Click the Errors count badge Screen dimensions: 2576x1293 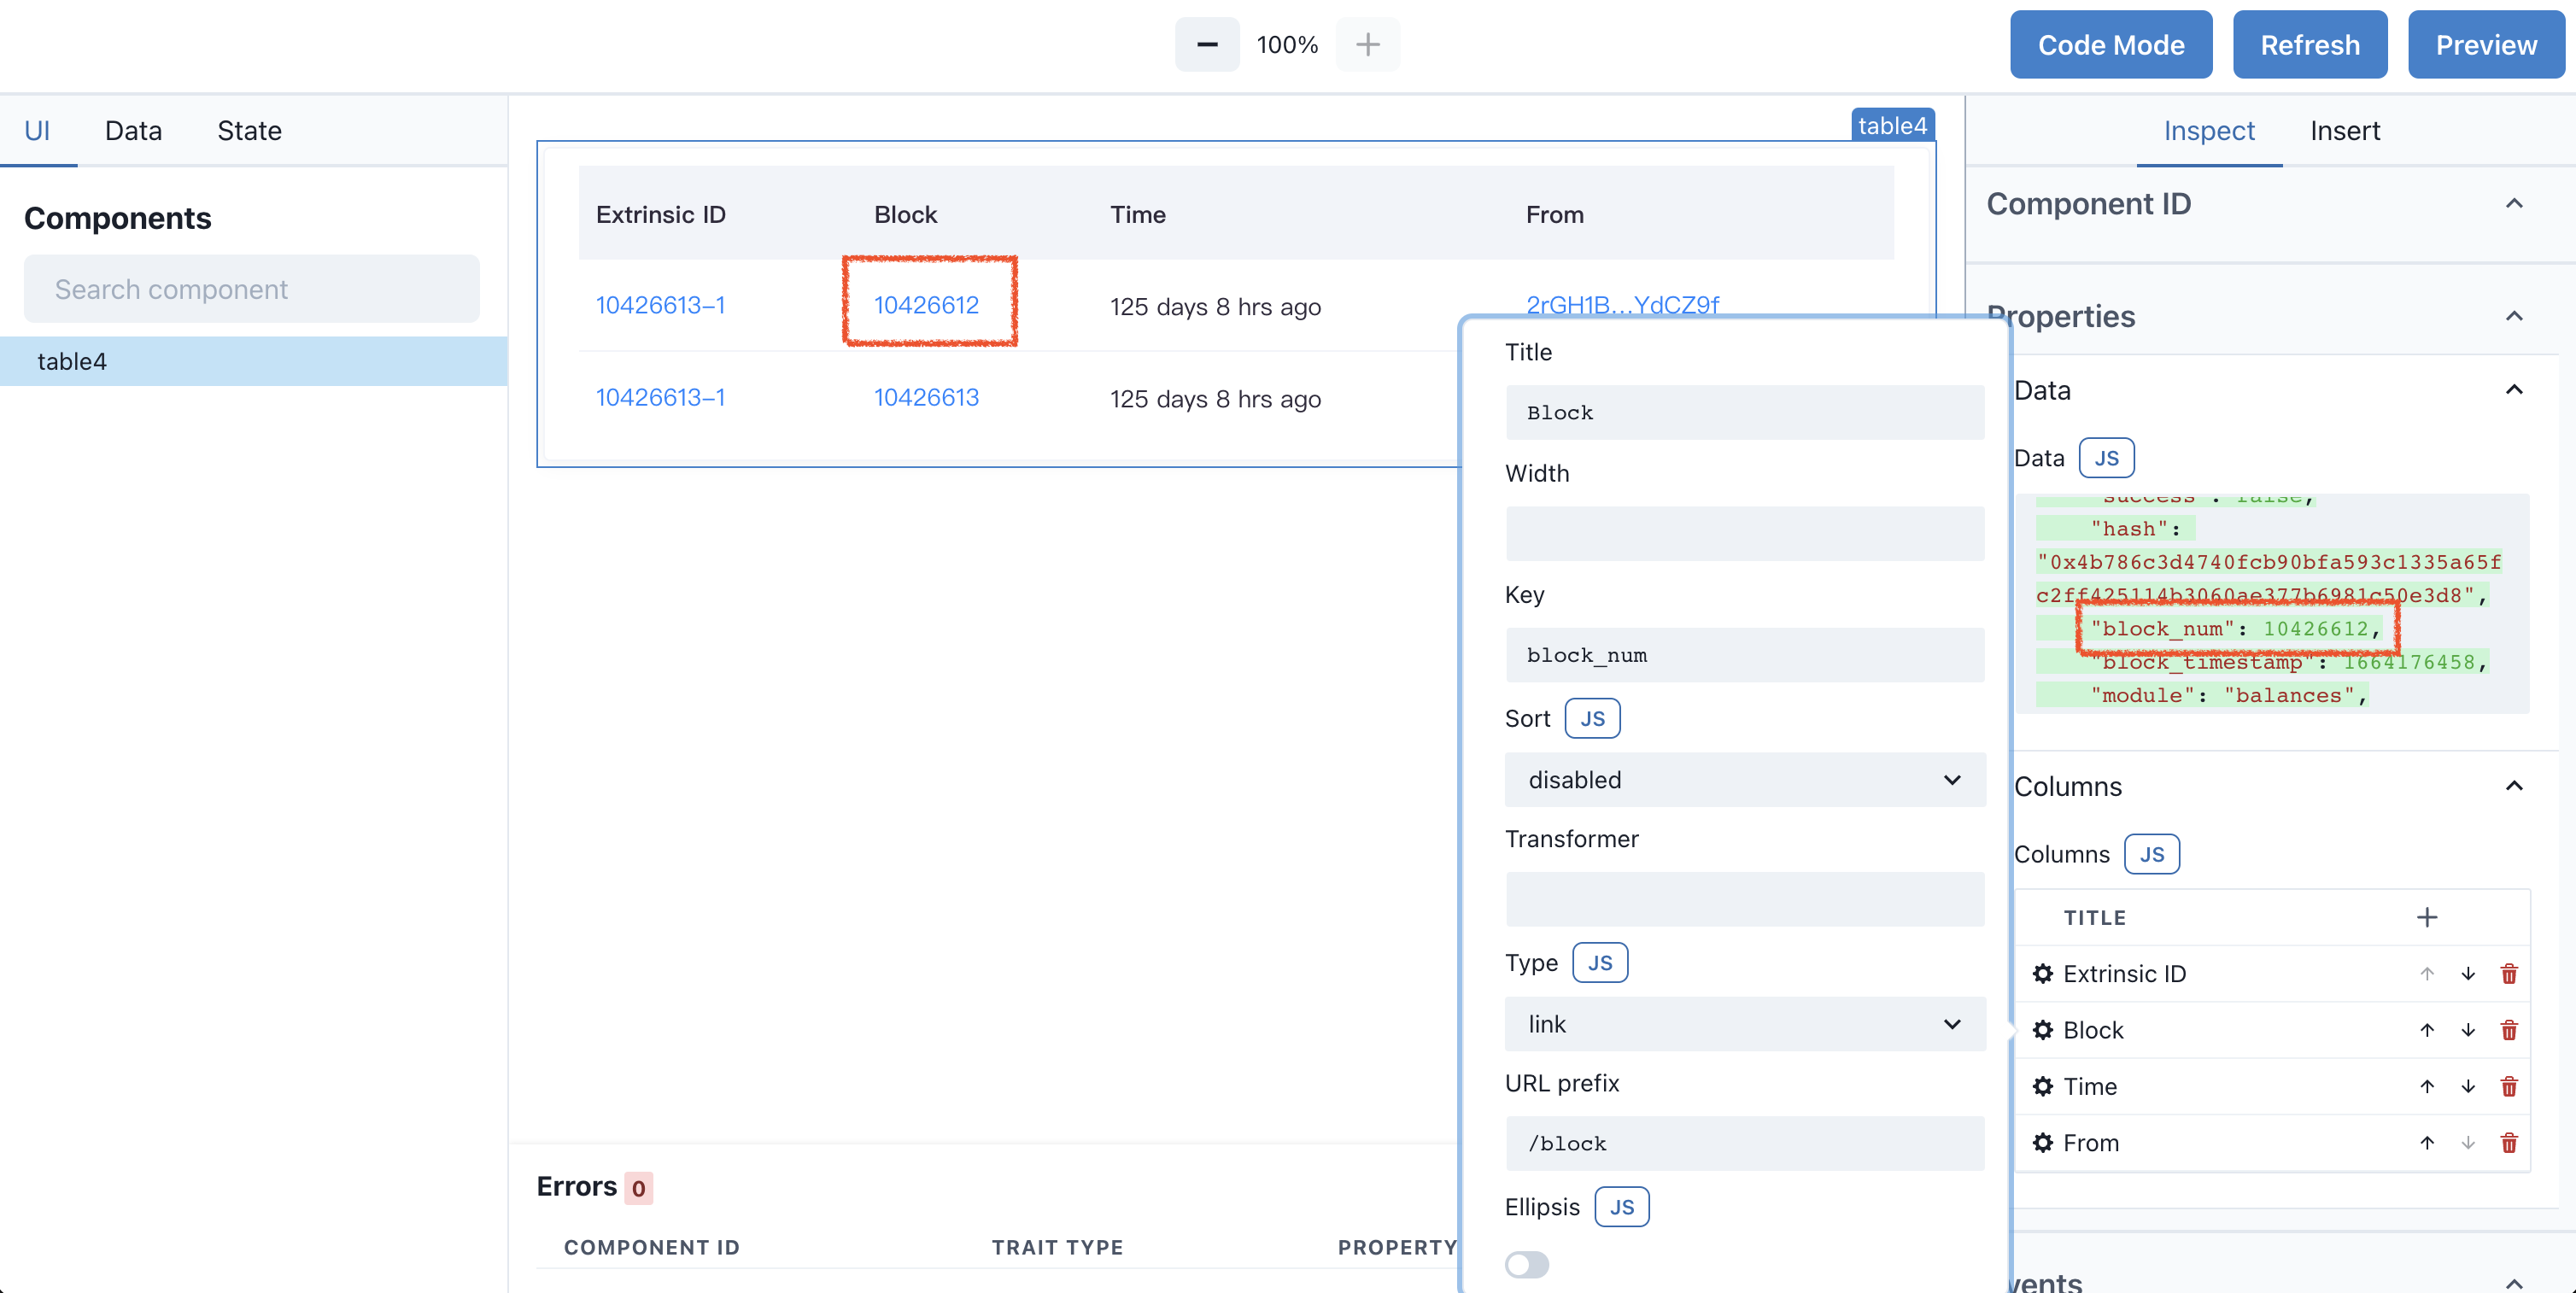pos(638,1188)
